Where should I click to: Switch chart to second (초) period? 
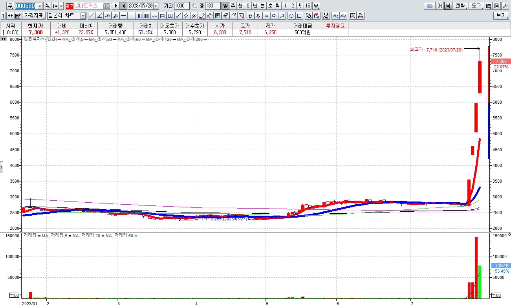coord(270,6)
